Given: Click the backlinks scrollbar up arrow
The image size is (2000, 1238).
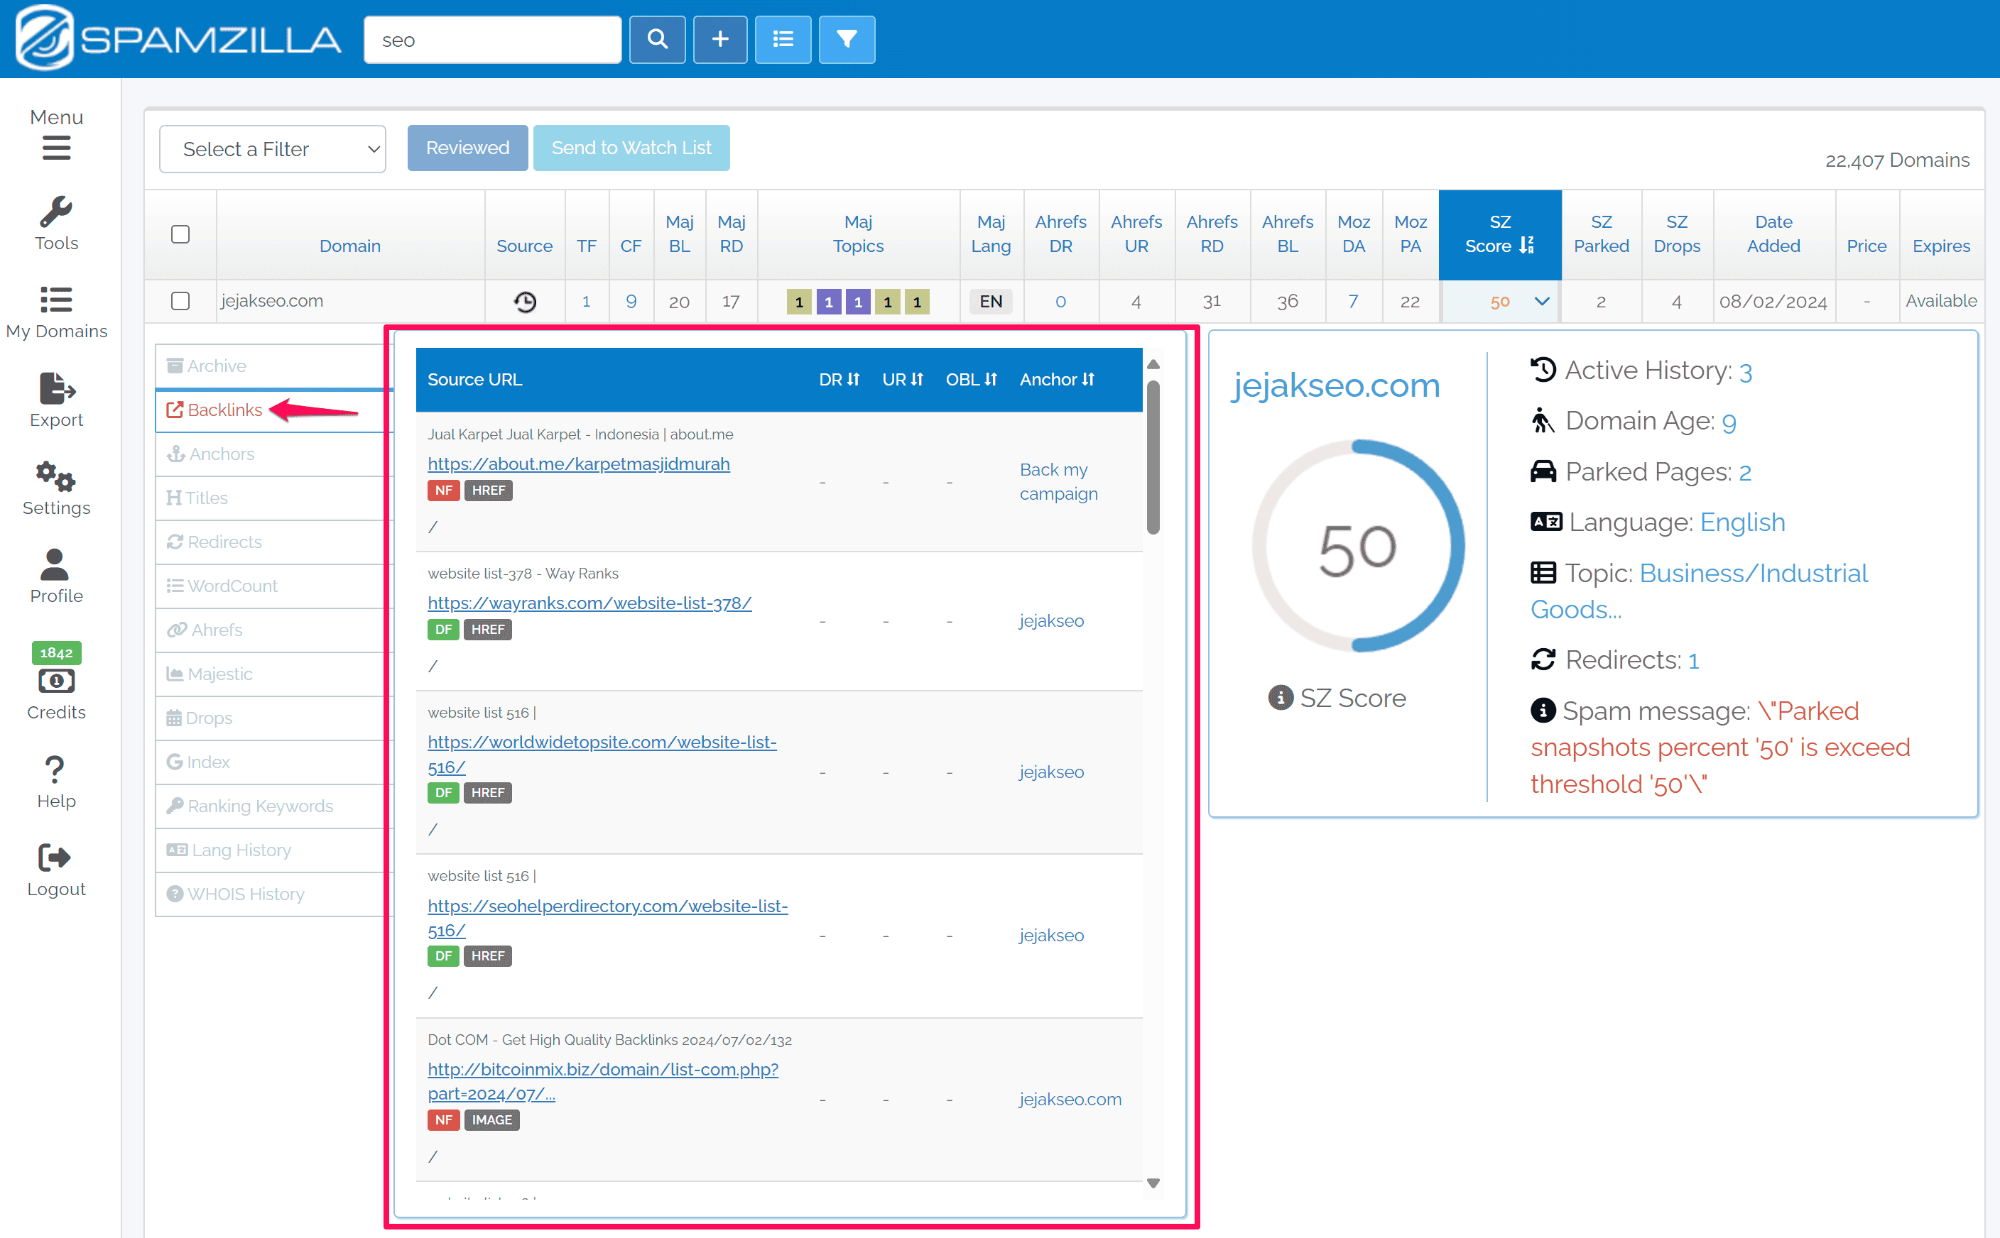Looking at the screenshot, I should pos(1153,364).
